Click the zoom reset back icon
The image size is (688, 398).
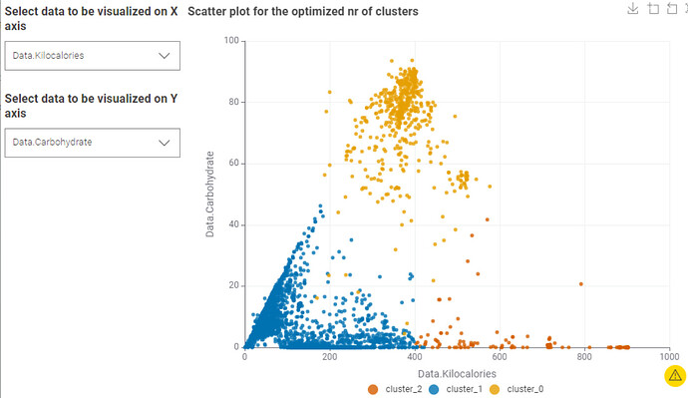[672, 8]
